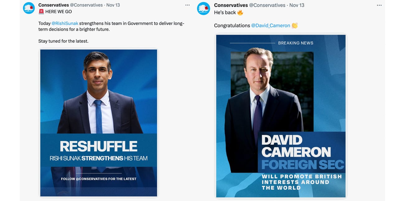Click the clapping hands emoji after @David_Cameron

click(295, 26)
